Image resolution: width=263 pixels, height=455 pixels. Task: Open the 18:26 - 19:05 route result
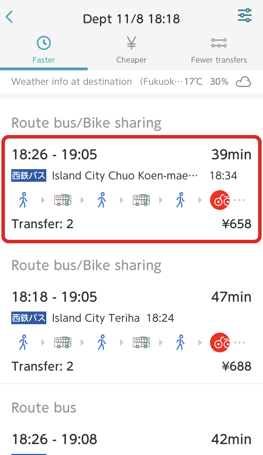(x=131, y=189)
